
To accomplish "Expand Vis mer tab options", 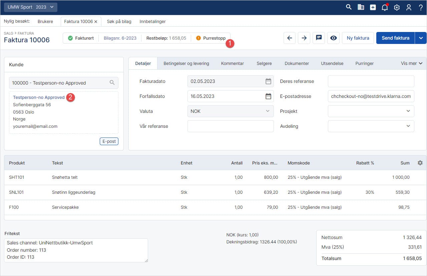I will click(x=411, y=63).
